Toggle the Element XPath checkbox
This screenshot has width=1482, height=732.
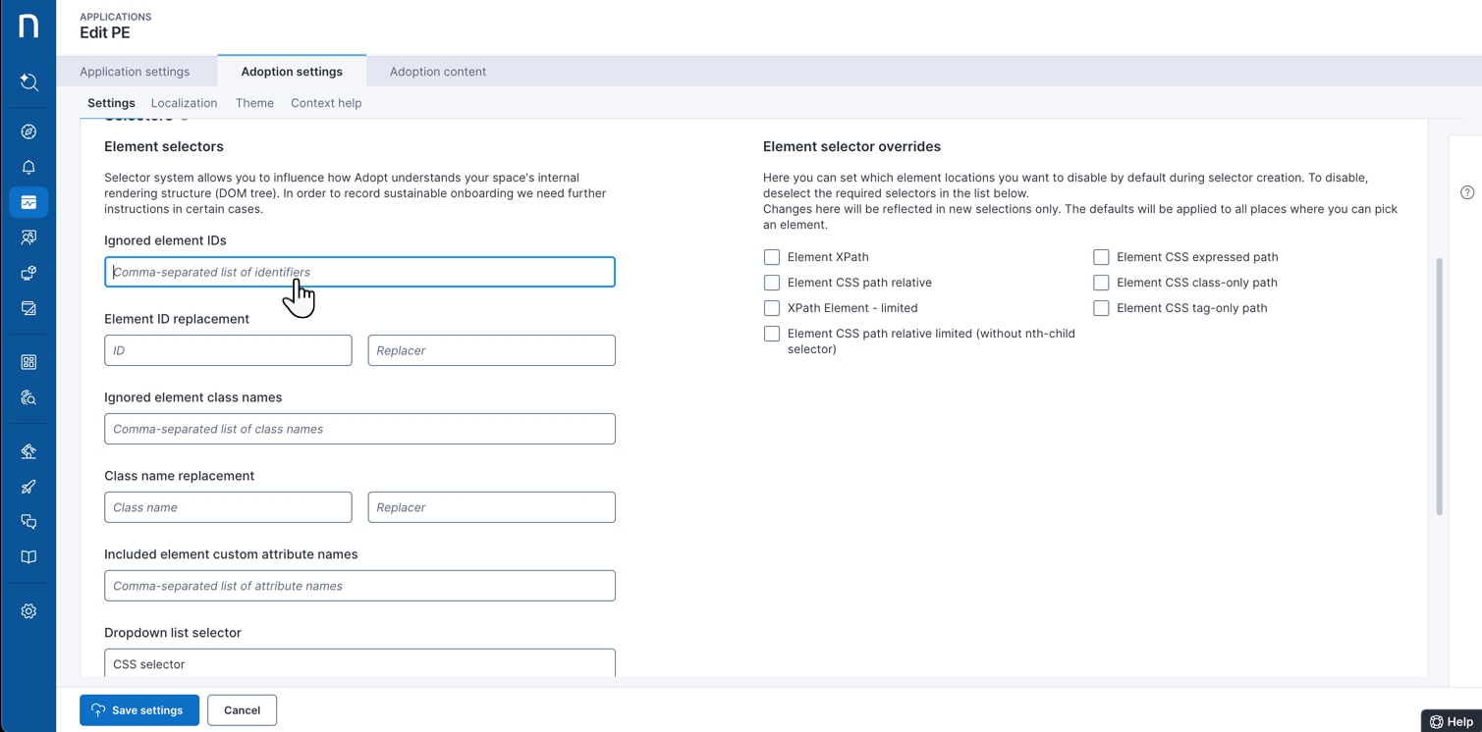pos(772,257)
